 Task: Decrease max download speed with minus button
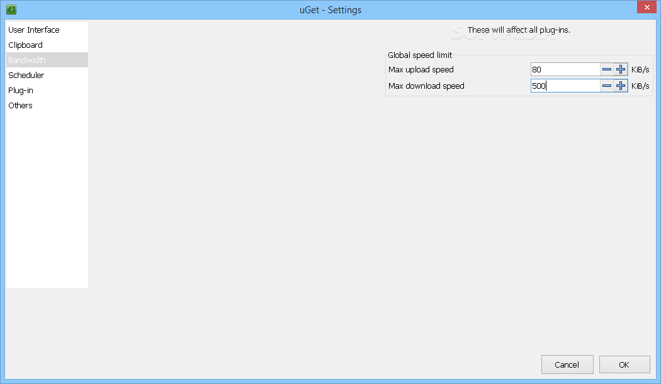(x=607, y=86)
